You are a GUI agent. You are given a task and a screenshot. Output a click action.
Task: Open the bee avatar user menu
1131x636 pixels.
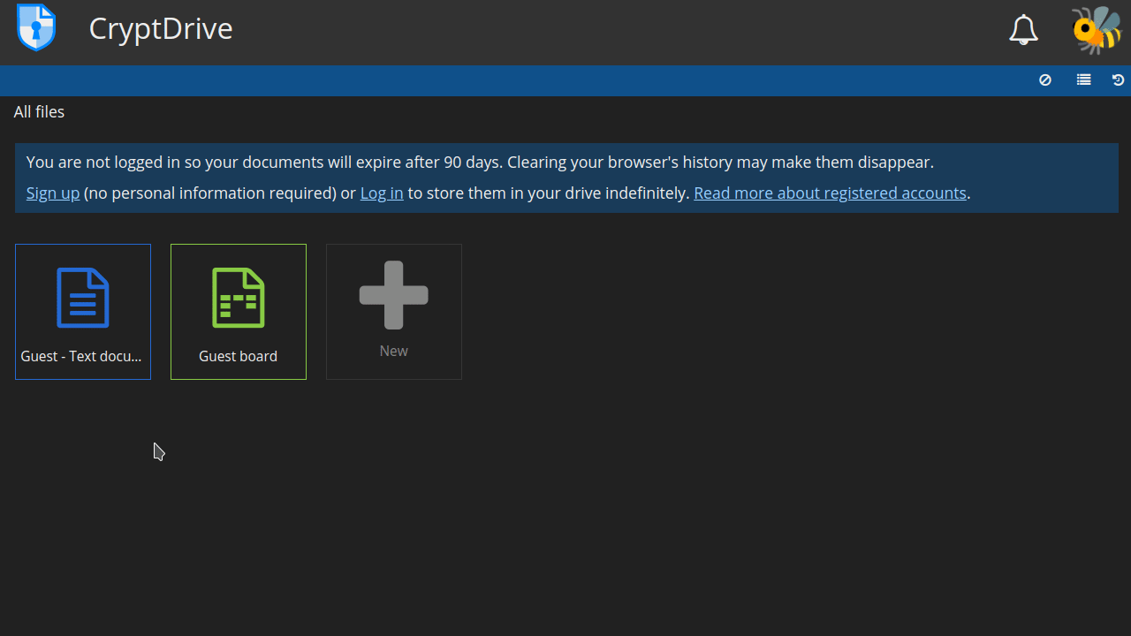[x=1097, y=30]
